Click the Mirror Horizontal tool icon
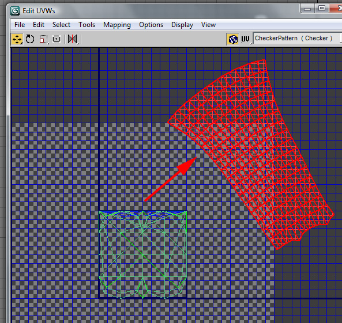Image resolution: width=342 pixels, height=323 pixels. [73, 39]
